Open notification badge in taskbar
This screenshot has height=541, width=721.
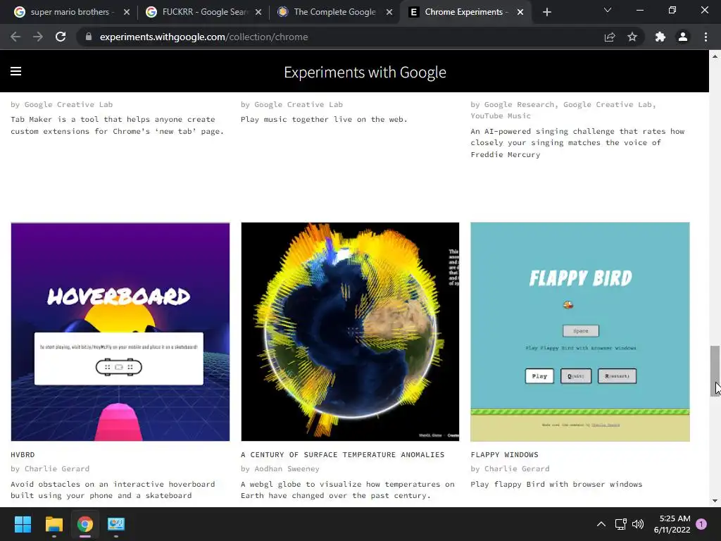(x=701, y=524)
